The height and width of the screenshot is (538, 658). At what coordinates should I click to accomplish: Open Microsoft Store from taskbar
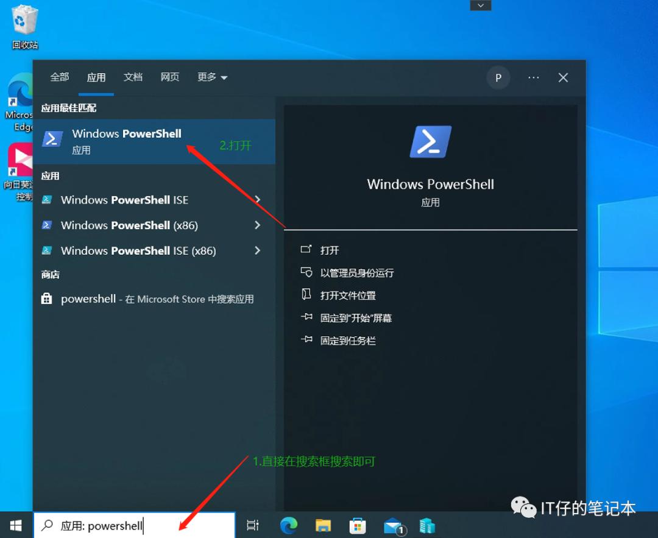point(357,525)
